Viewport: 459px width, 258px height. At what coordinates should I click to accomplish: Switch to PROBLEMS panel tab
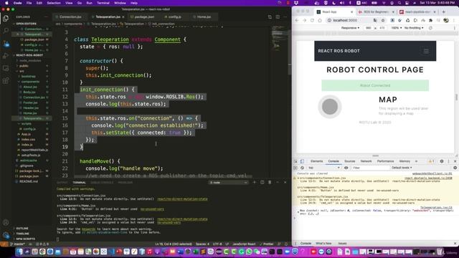click(125, 183)
